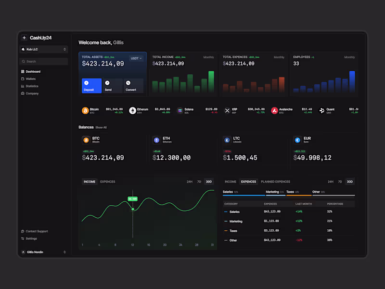The width and height of the screenshot is (385, 289).
Task: Open the Wallets section
Action: [30, 79]
